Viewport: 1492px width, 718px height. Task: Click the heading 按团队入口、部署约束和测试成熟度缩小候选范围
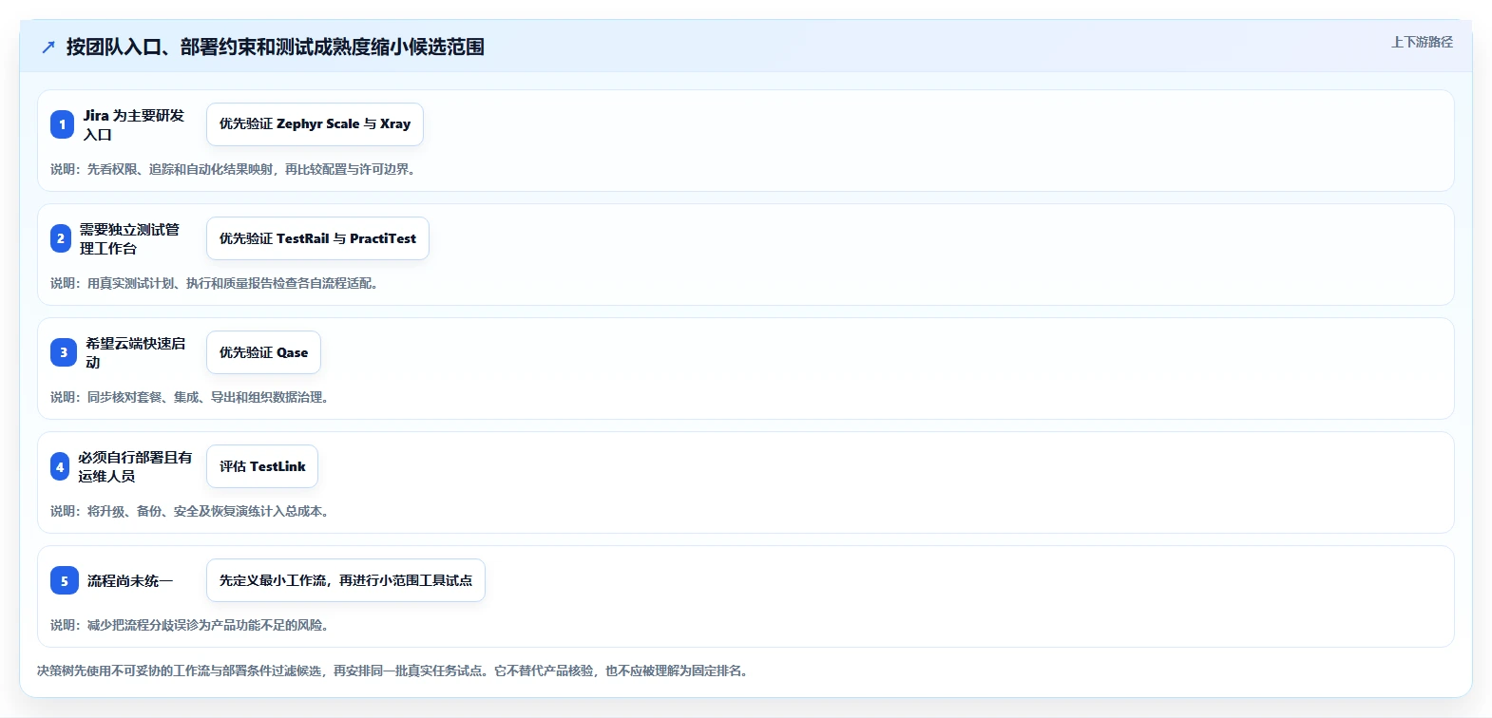(276, 47)
